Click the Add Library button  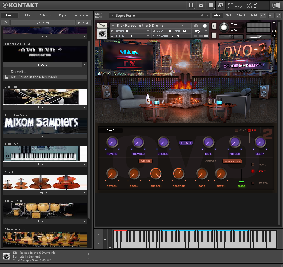(x=43, y=23)
